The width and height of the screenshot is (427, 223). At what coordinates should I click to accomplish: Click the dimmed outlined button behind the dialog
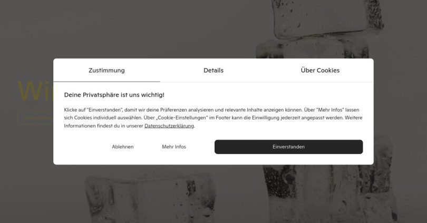(36, 118)
